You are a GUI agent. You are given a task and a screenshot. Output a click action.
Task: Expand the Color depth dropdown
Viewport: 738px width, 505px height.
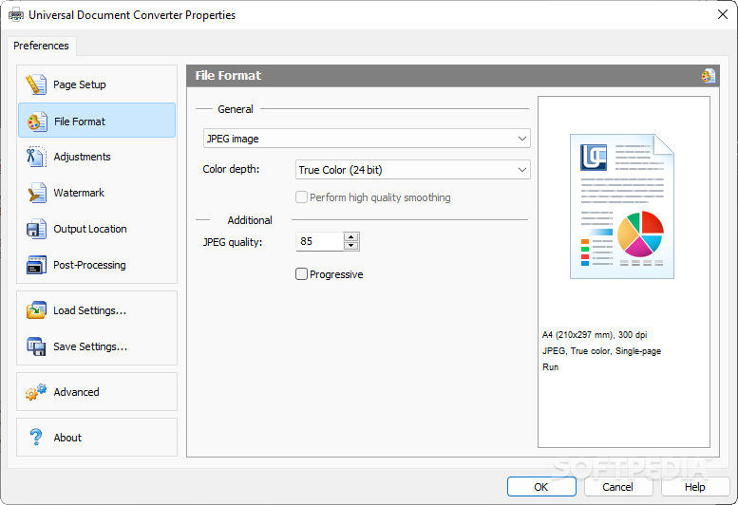pyautogui.click(x=413, y=169)
